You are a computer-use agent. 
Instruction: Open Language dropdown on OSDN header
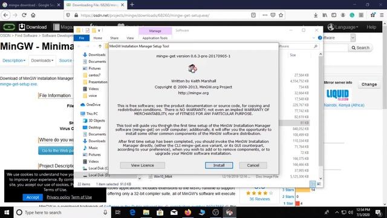(x=343, y=27)
